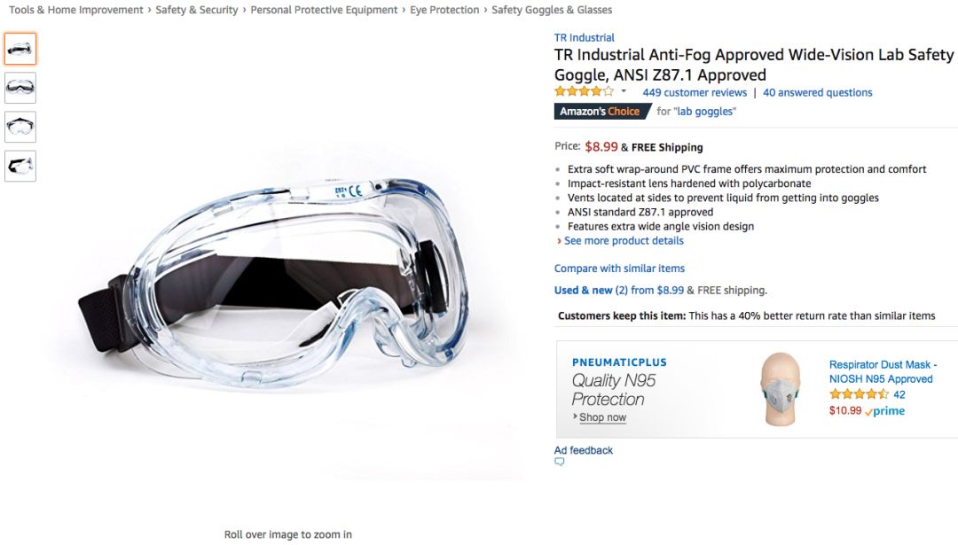The image size is (958, 545).
Task: Go to Safety & Security breadcrumb
Action: click(197, 10)
